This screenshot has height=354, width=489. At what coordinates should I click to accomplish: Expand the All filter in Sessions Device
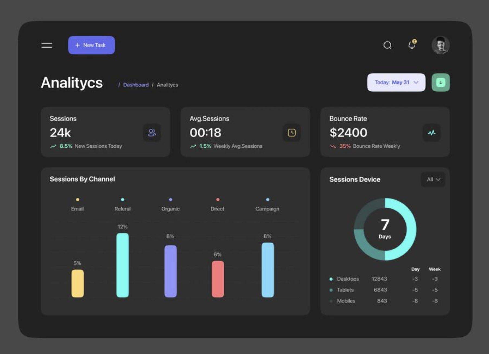click(433, 179)
